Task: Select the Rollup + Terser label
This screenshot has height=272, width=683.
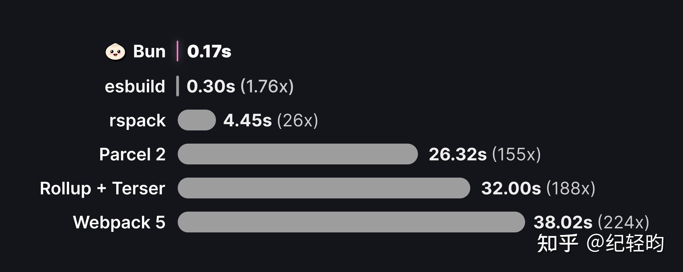Action: tap(102, 188)
